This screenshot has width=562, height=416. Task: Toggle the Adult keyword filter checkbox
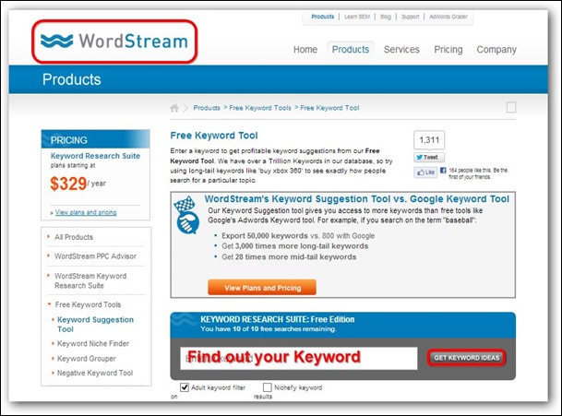point(185,387)
